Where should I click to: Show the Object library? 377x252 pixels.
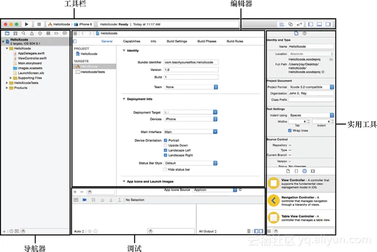coord(304,171)
